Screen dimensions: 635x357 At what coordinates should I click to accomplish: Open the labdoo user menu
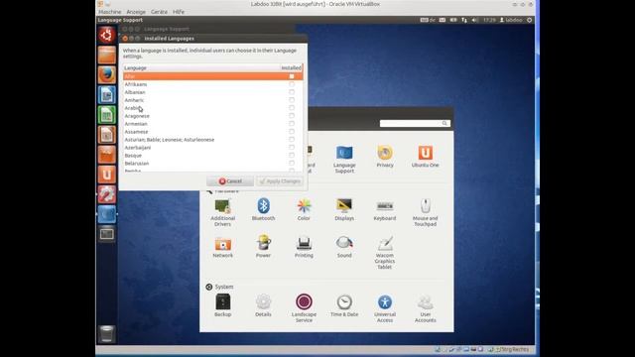[x=511, y=20]
